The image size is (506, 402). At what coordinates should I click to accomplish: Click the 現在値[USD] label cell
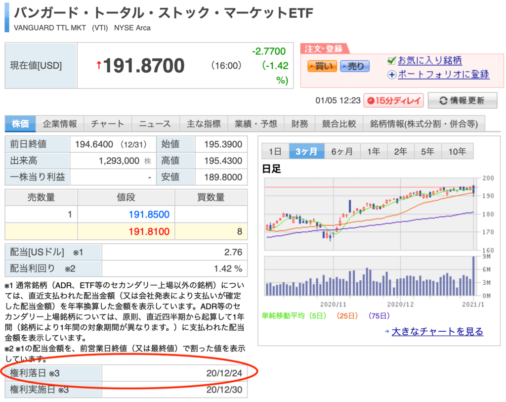[x=41, y=66]
